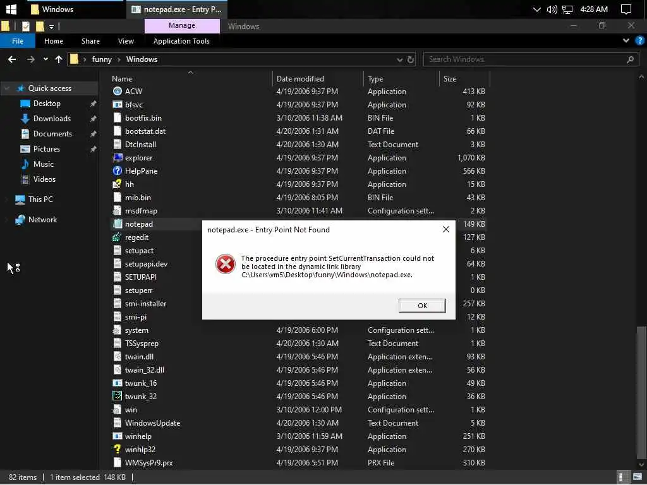Image resolution: width=647 pixels, height=485 pixels.
Task: Switch to Large icons view in status bar
Action: pos(637,477)
